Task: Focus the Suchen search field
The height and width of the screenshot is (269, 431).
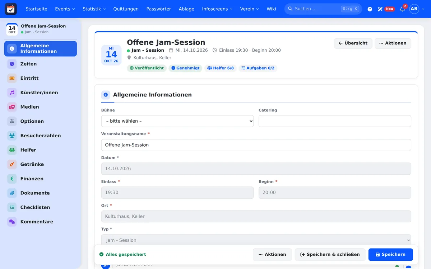Action: coord(323,9)
